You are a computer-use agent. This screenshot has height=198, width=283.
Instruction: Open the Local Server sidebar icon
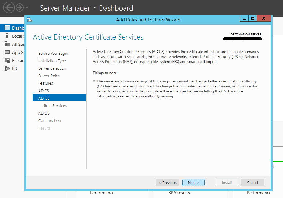[x=7, y=36]
